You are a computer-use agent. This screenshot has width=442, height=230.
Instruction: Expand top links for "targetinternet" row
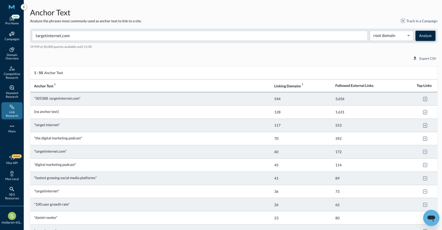point(425,191)
